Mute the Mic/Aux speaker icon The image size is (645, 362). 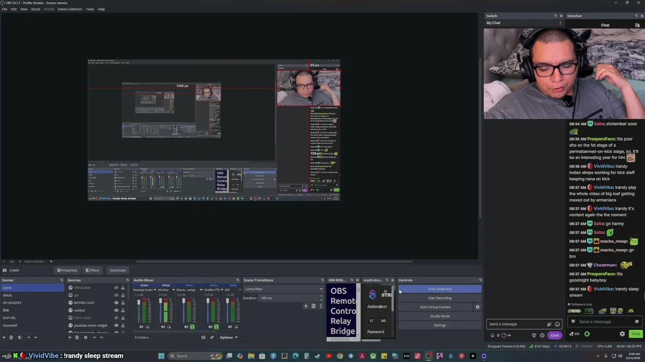(163, 327)
